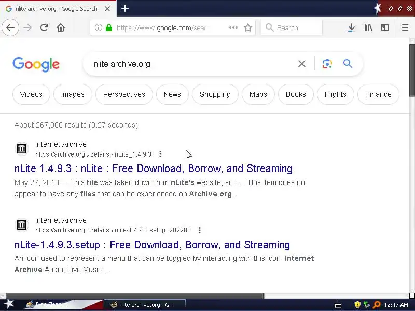Open the on-screen keyboard tray icon

(338, 305)
